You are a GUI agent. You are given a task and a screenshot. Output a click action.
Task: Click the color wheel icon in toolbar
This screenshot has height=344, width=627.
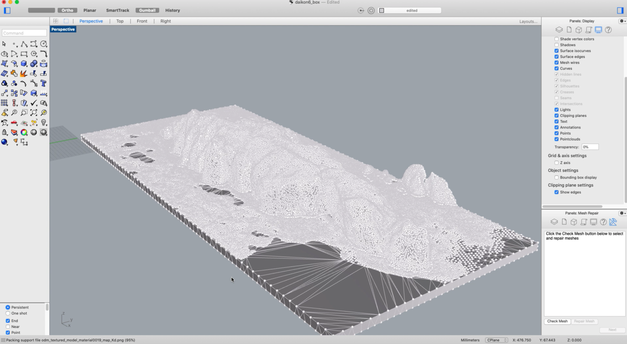(24, 133)
